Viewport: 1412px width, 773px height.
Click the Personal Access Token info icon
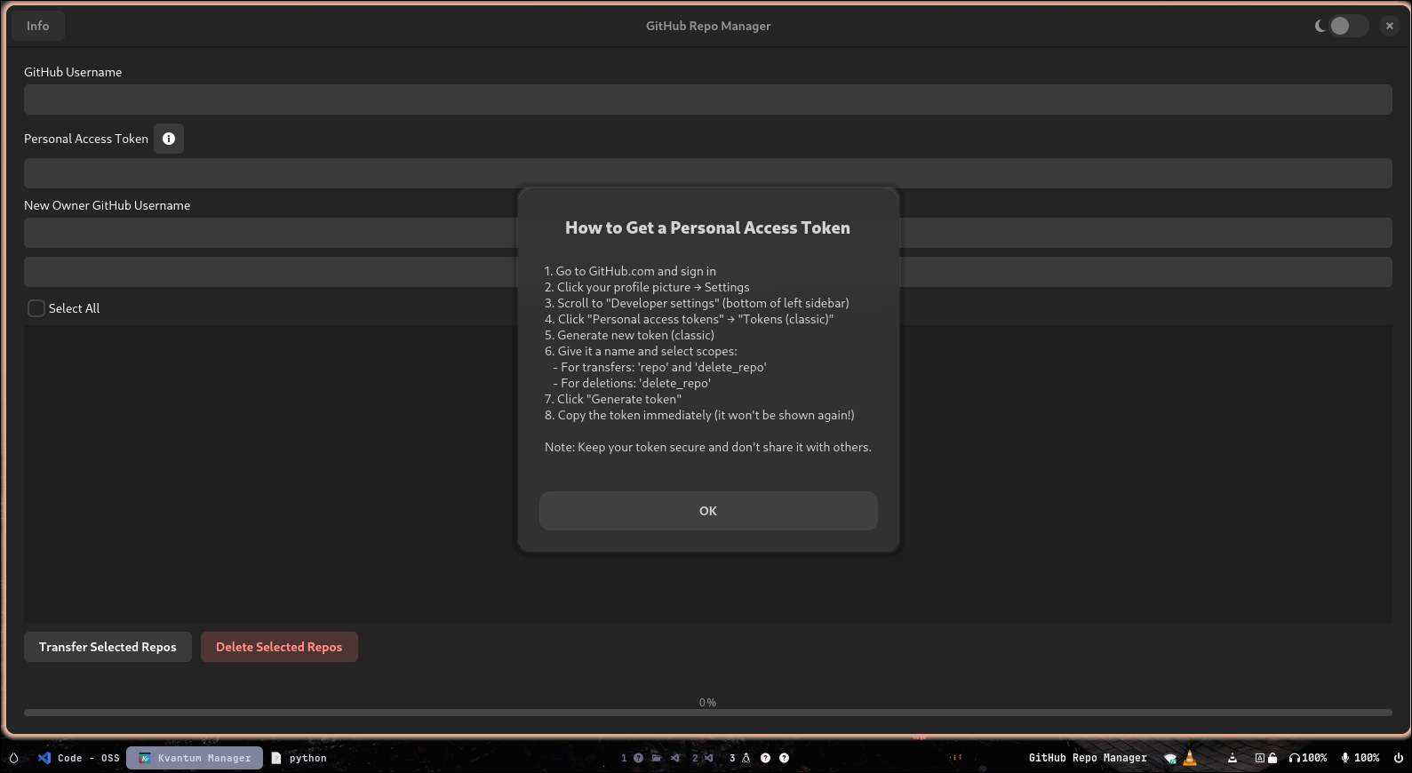(169, 139)
